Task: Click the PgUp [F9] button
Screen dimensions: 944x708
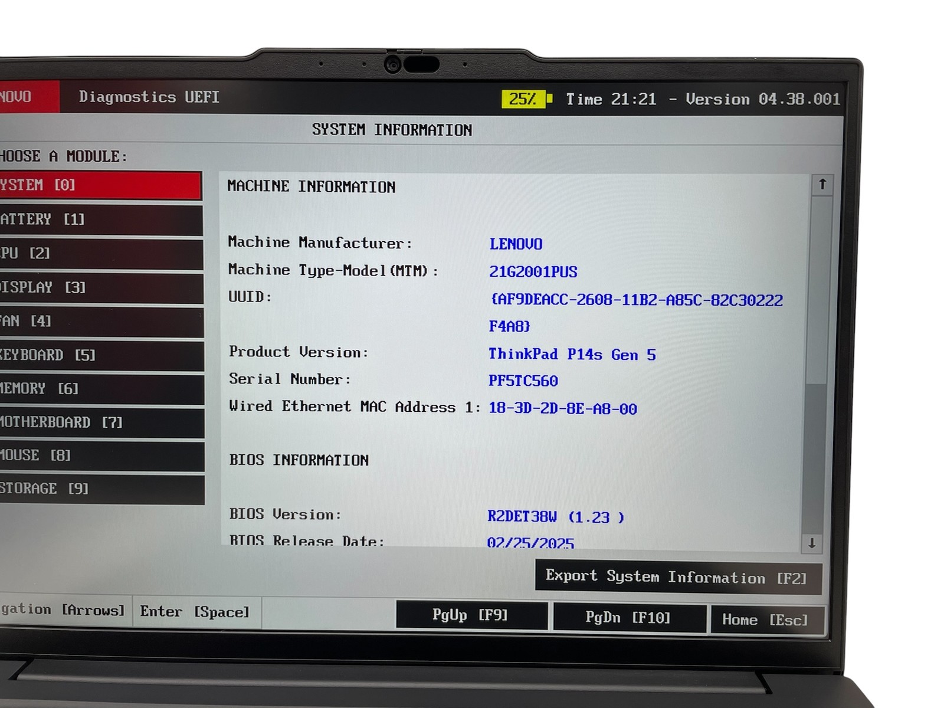Action: click(471, 615)
